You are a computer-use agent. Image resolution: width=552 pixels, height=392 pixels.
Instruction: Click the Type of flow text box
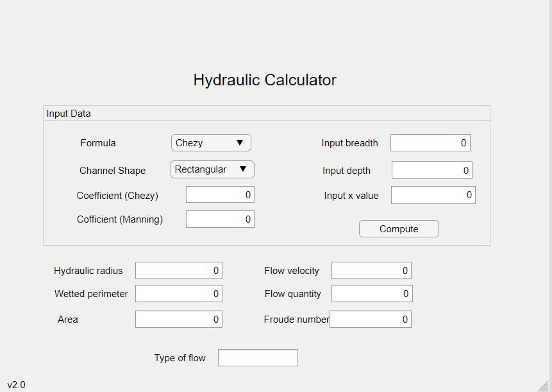pyautogui.click(x=258, y=358)
